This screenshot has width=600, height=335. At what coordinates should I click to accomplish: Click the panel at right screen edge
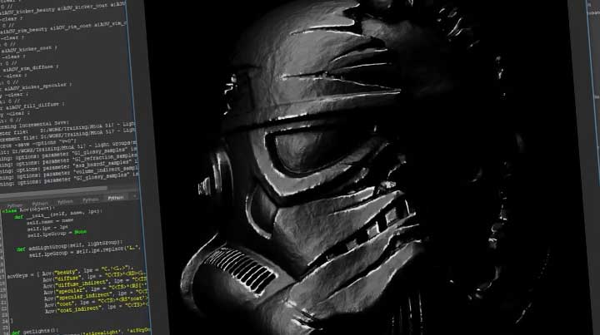pos(586,166)
